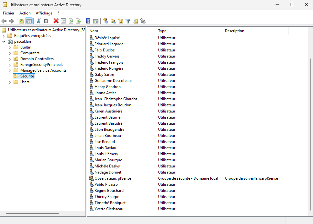Select the user Freddy Gervais
The image size is (313, 224).
coord(107,56)
